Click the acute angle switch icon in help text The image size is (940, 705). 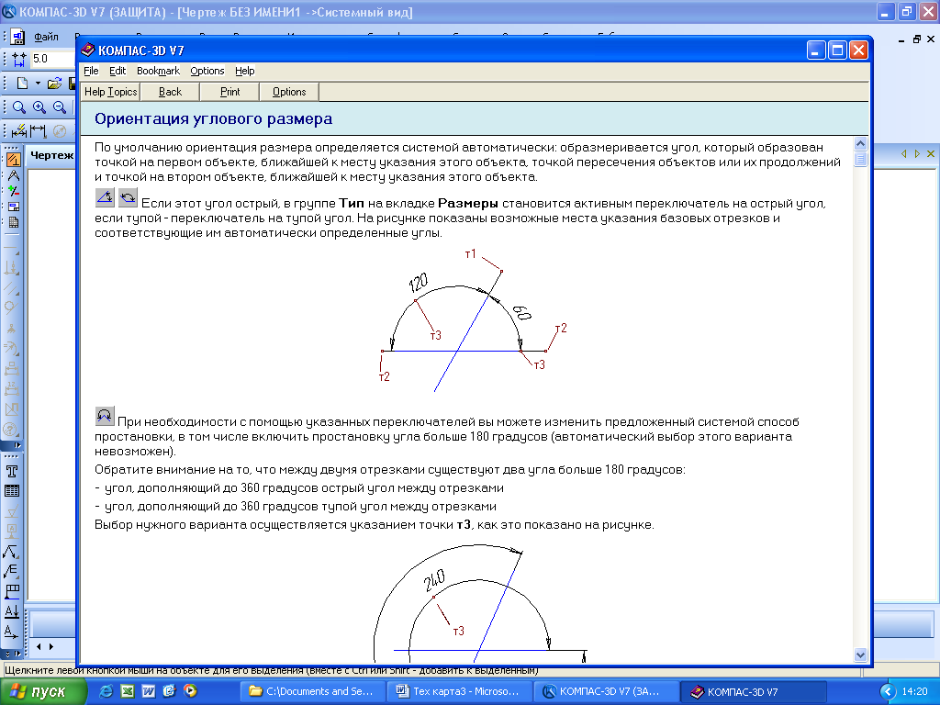point(105,197)
